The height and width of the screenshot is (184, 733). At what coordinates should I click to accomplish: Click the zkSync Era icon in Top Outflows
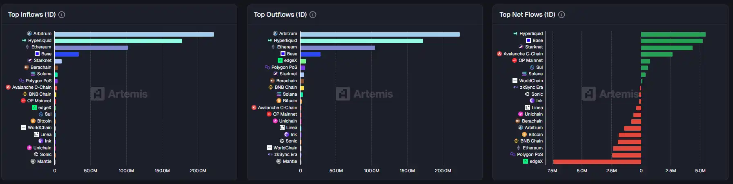(270, 155)
